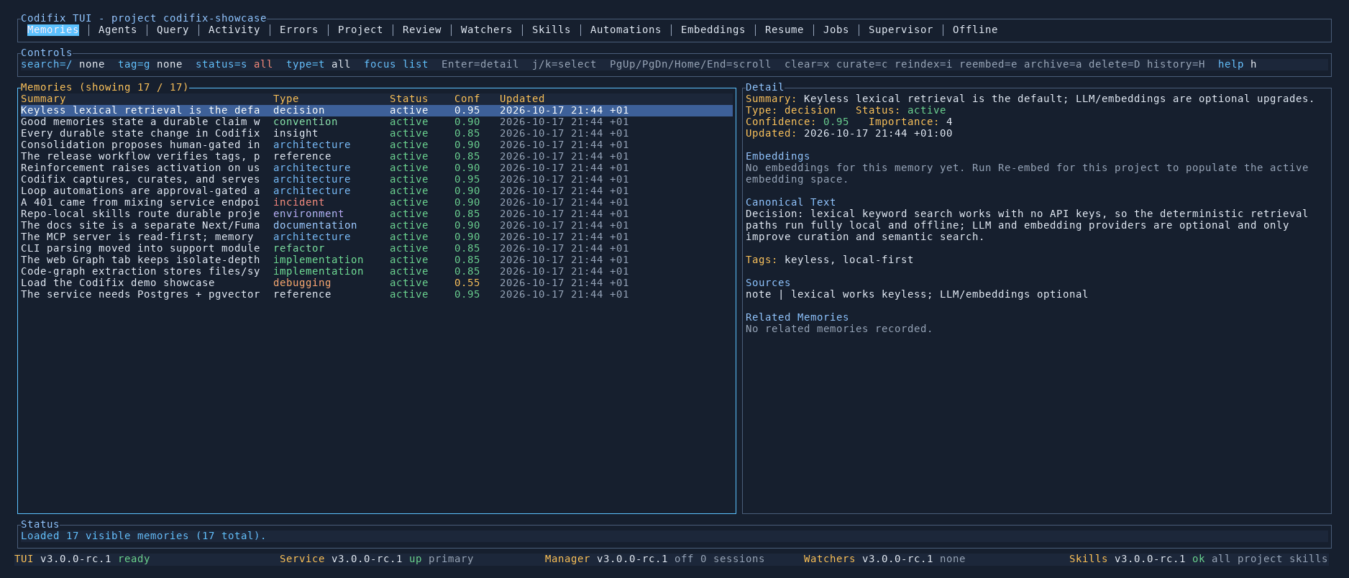Switch to the Review tab
This screenshot has height=578, width=1349.
tap(422, 30)
